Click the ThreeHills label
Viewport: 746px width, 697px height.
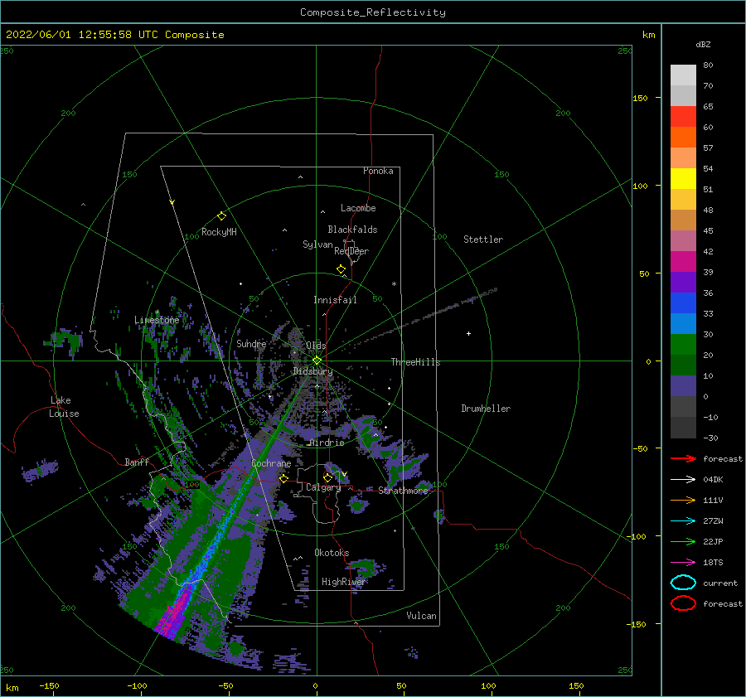pyautogui.click(x=416, y=362)
